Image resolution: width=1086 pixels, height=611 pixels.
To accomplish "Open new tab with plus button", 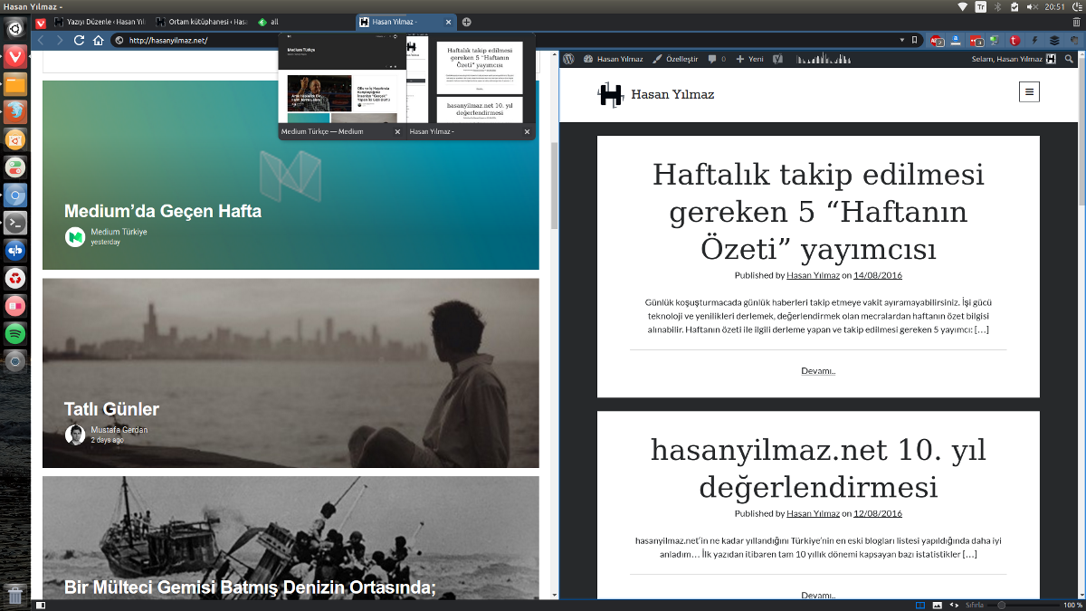I will (x=467, y=22).
